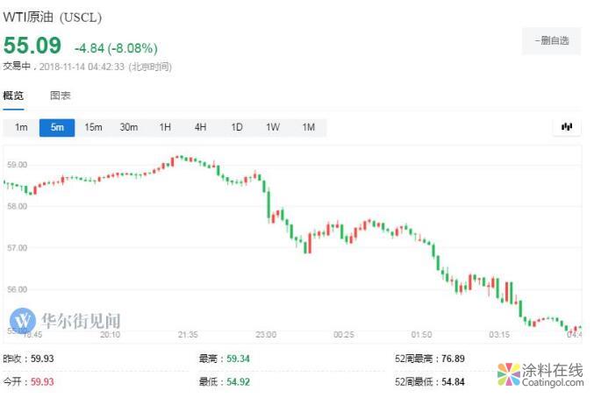This screenshot has height=398, width=594.
Task: Choose the 15m timeframe interval
Action: (x=93, y=128)
